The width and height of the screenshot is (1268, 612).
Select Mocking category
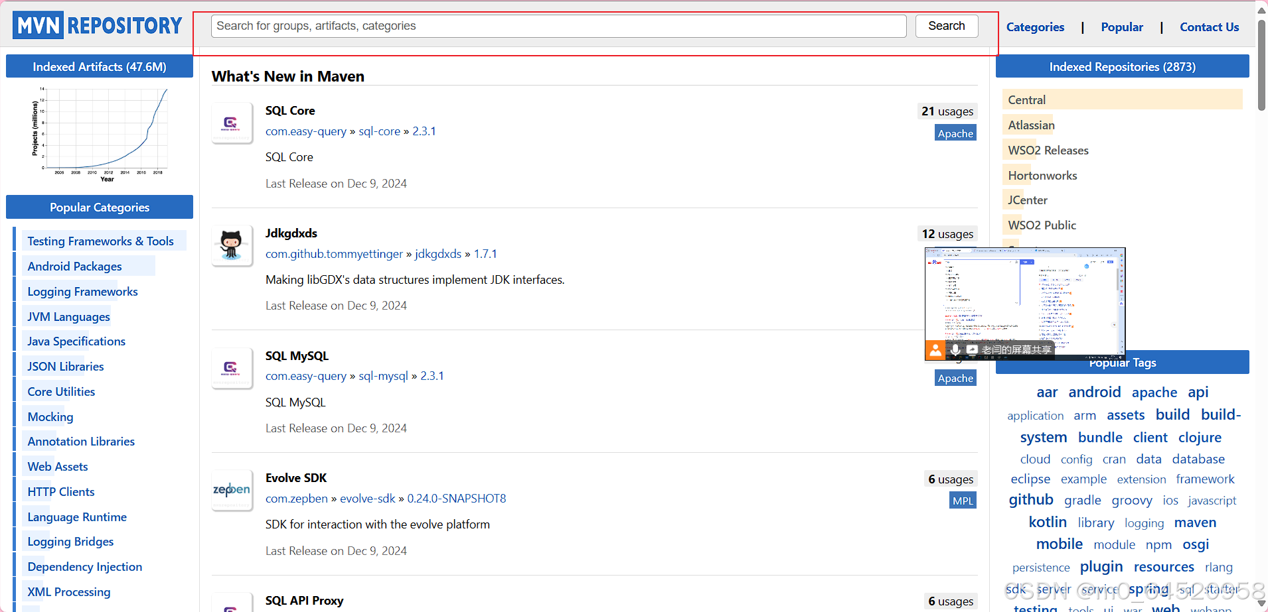[x=50, y=417]
